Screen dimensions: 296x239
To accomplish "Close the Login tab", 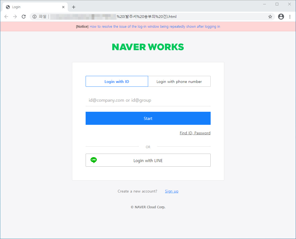I will pyautogui.click(x=63, y=7).
